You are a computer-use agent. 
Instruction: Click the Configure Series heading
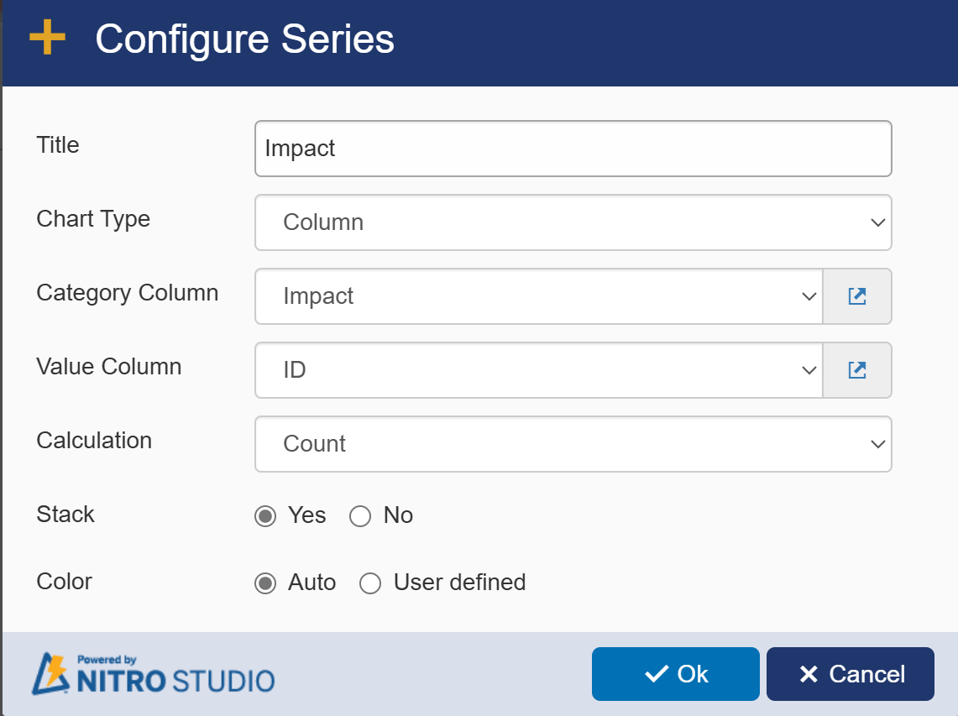244,39
